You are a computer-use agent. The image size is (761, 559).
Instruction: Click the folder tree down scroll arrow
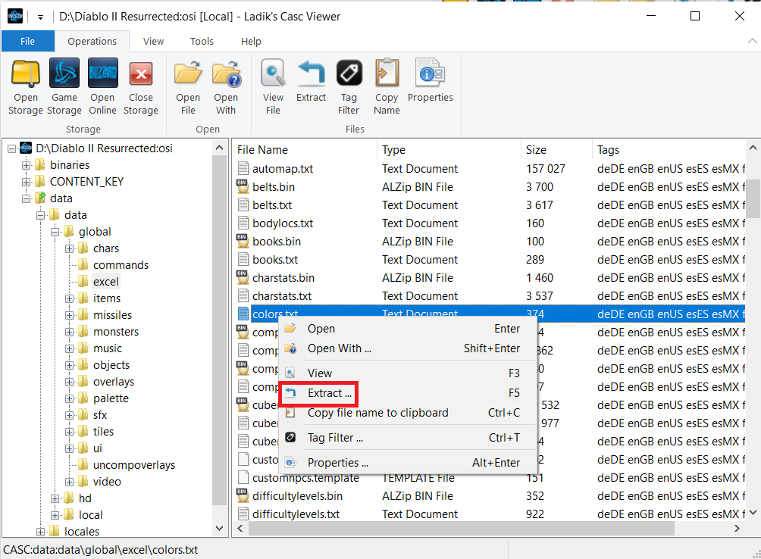pos(219,528)
